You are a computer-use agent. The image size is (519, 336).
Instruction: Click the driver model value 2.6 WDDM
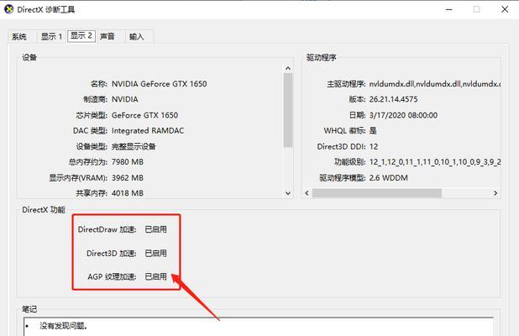[389, 178]
